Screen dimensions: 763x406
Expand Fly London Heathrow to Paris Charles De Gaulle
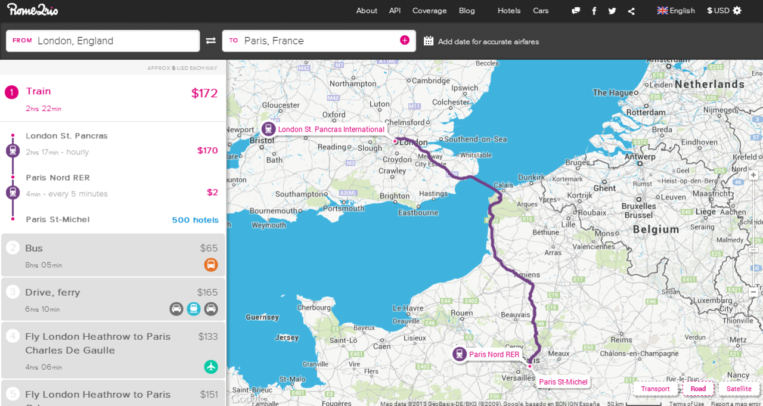[113, 350]
